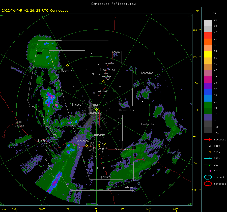Select the cyan current ellipse icon
Screen dimensions: 227x212
(x=208, y=177)
